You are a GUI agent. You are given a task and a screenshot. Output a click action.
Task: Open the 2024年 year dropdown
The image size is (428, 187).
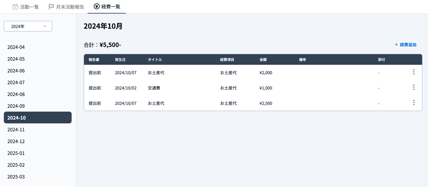click(x=28, y=26)
